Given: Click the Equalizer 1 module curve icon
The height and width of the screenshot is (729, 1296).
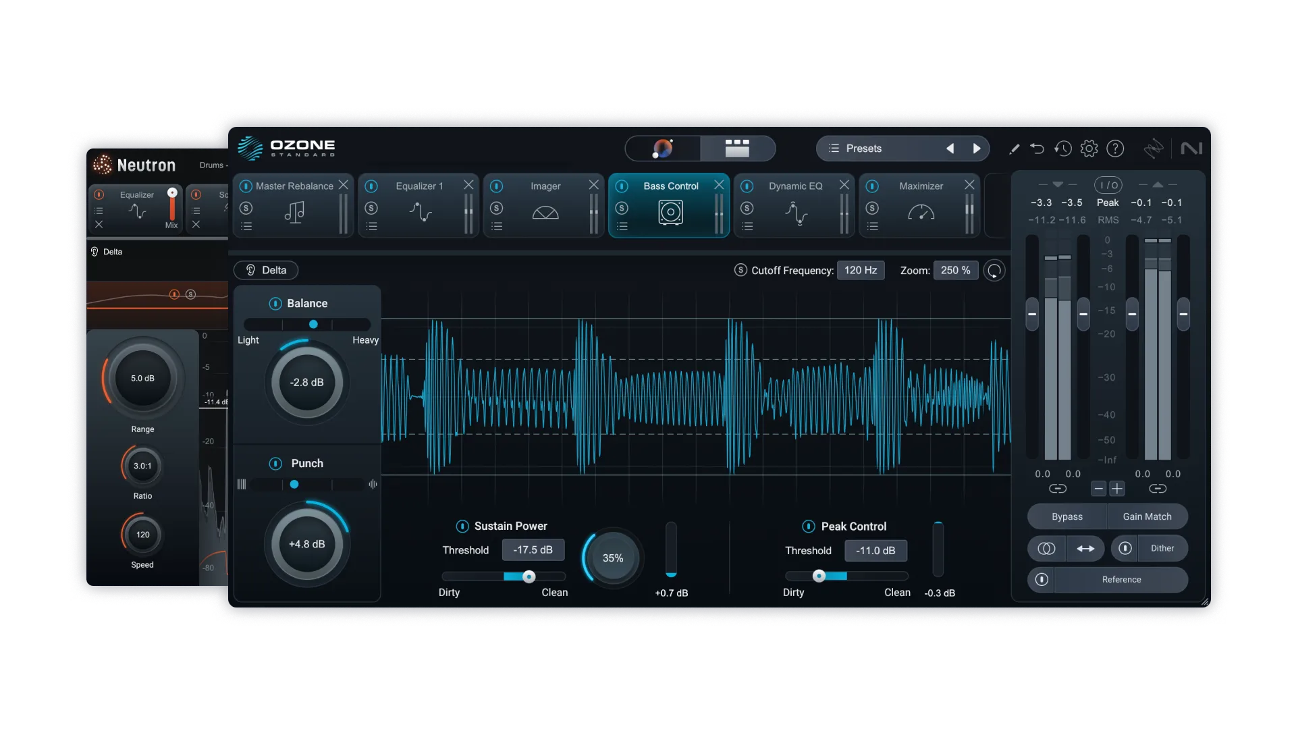Looking at the screenshot, I should pyautogui.click(x=420, y=213).
